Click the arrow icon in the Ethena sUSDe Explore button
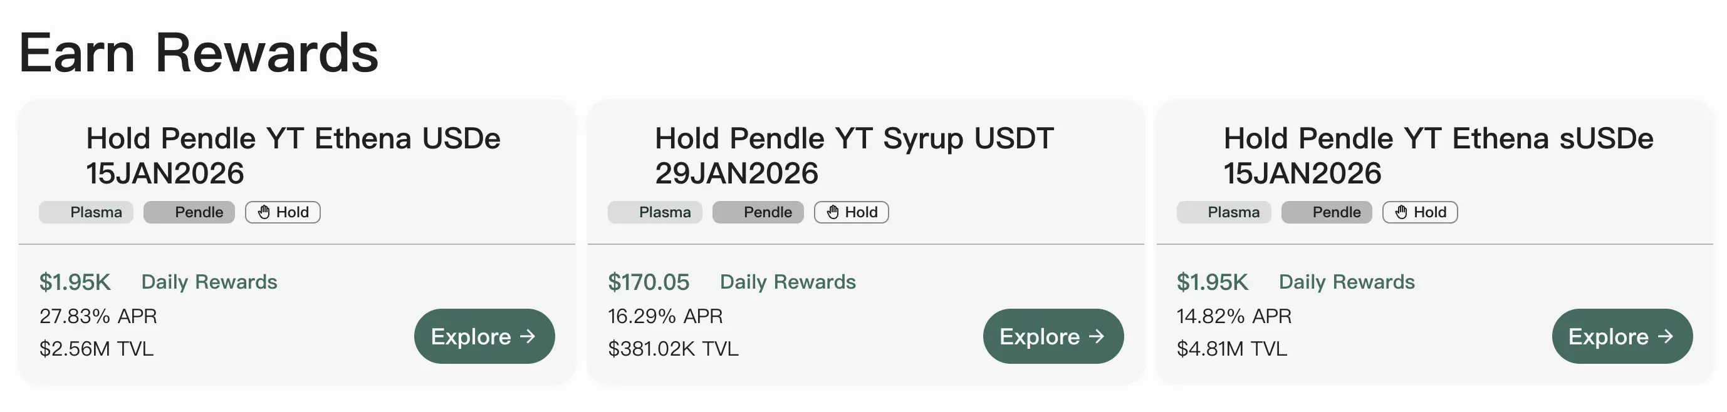The image size is (1727, 412). tap(1666, 336)
